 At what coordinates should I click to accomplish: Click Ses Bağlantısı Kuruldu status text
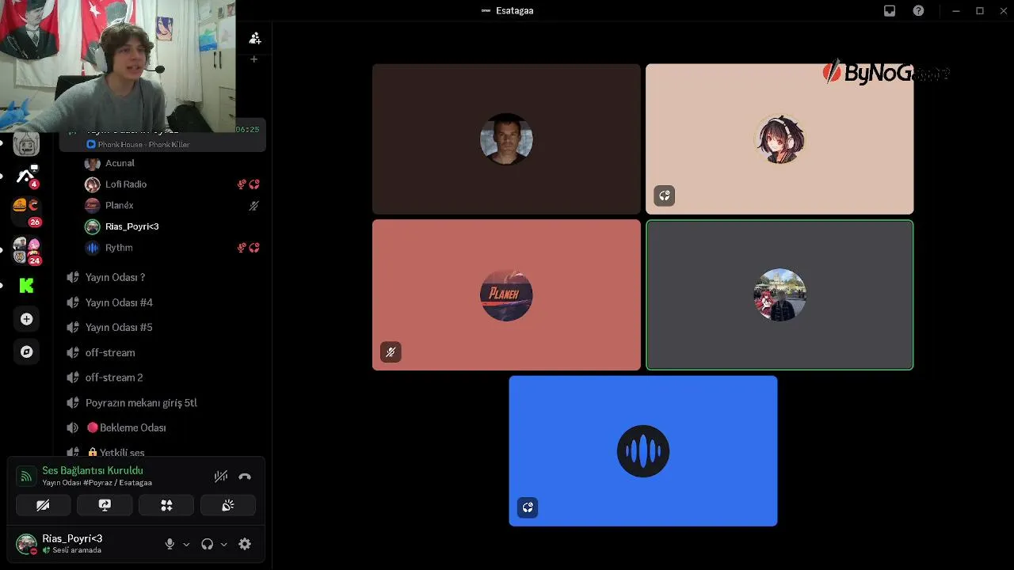point(93,470)
